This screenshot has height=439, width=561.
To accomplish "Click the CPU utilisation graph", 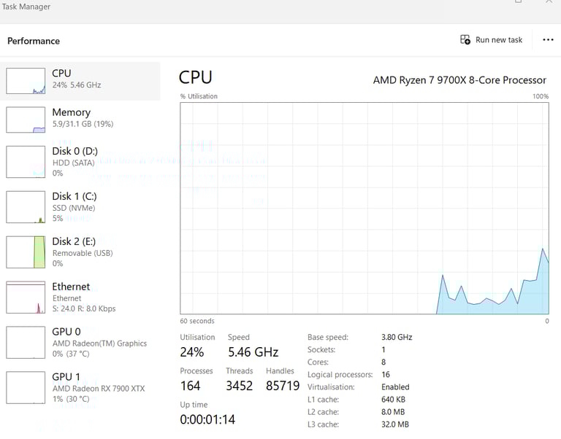I will coord(365,209).
